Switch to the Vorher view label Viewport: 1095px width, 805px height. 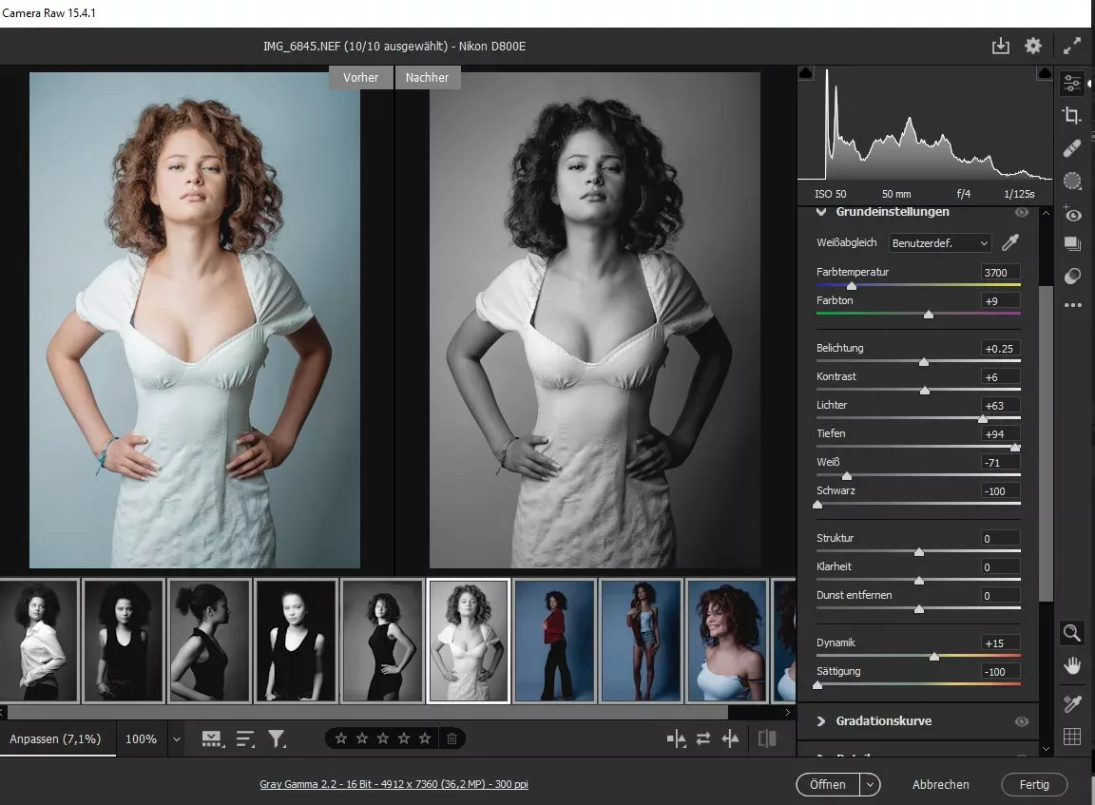click(x=360, y=78)
